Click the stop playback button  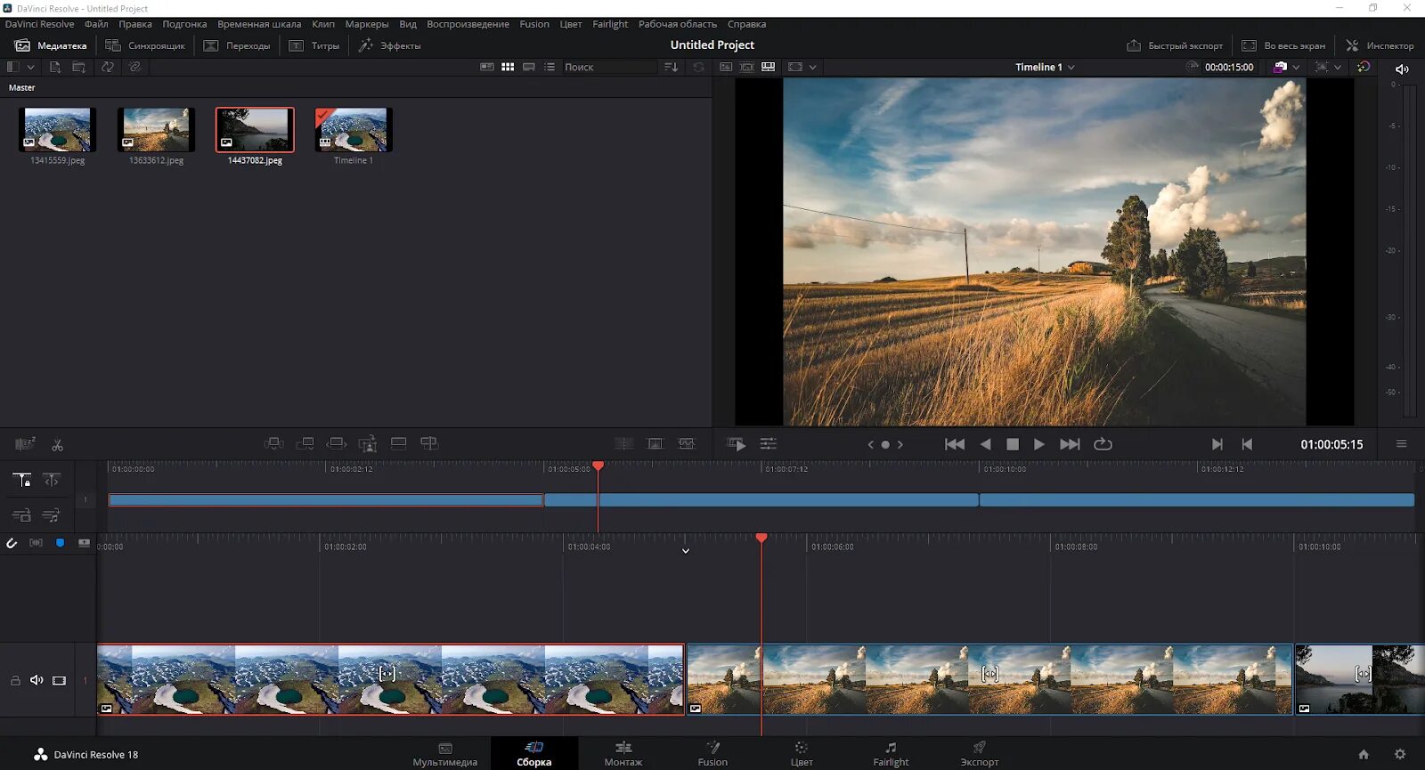pos(1012,444)
